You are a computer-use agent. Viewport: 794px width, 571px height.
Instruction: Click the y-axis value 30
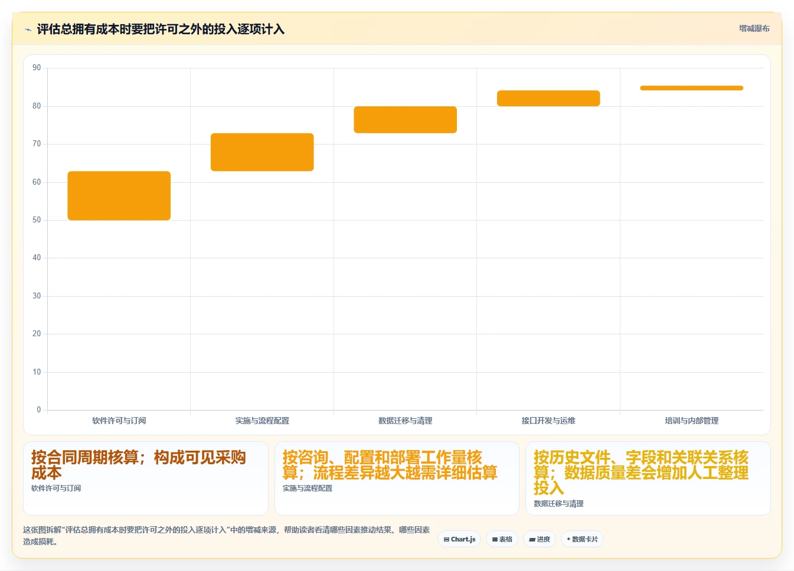point(37,296)
